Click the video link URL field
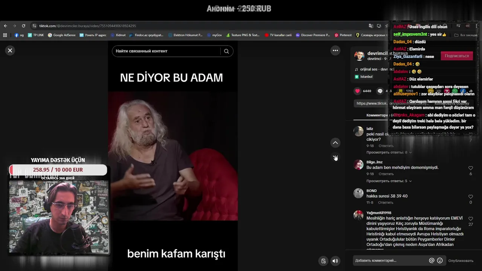The height and width of the screenshot is (271, 482). 392,103
